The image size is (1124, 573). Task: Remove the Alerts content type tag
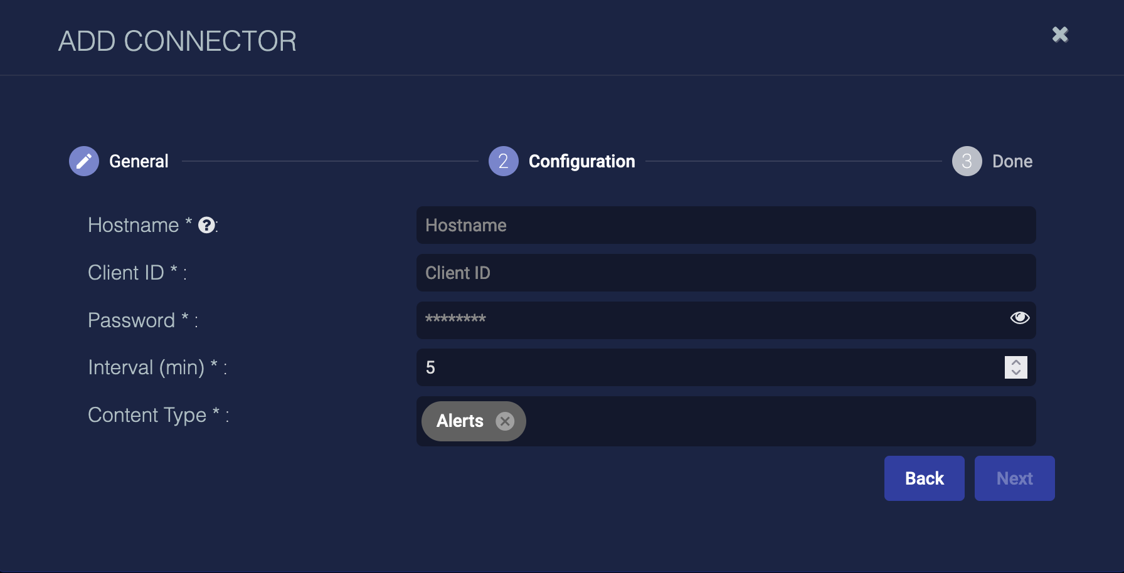pos(505,421)
